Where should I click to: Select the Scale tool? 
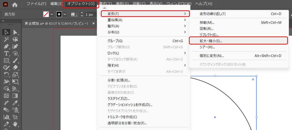click(x=15, y=75)
